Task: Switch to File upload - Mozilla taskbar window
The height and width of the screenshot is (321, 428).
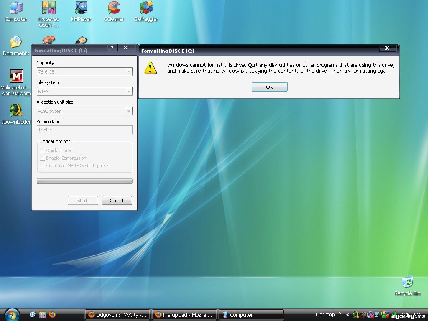Action: click(184, 315)
